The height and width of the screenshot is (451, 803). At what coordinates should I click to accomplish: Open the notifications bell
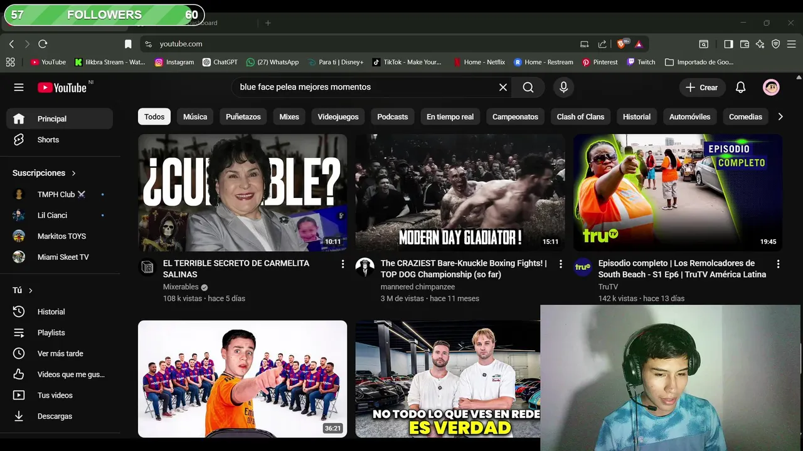[x=740, y=88]
